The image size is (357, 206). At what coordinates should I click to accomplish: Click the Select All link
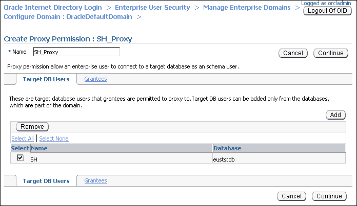click(22, 139)
